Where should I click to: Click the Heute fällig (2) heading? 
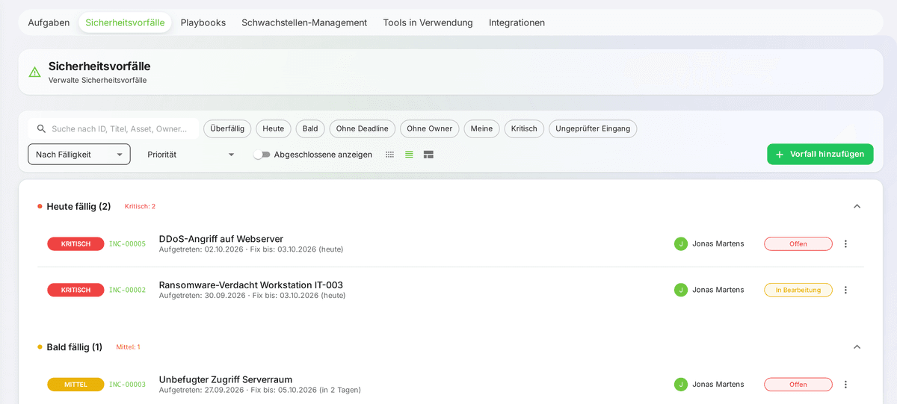click(x=78, y=206)
